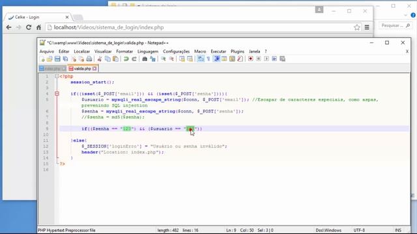This screenshot has width=417, height=234.
Task: Open the Editar menu
Action: [64, 51]
